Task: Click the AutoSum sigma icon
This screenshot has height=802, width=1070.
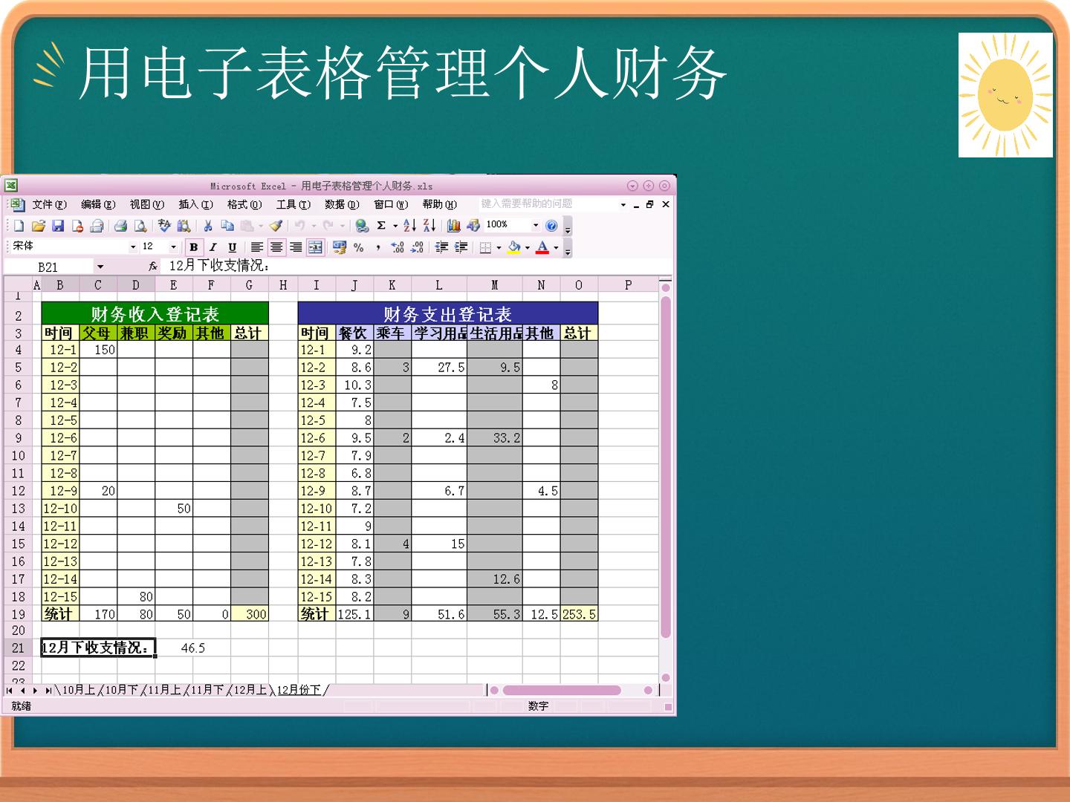Action: [381, 226]
